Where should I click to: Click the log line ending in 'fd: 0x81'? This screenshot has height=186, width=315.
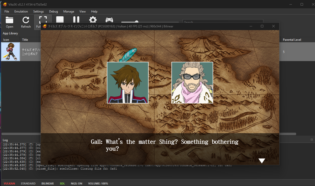click(x=60, y=169)
